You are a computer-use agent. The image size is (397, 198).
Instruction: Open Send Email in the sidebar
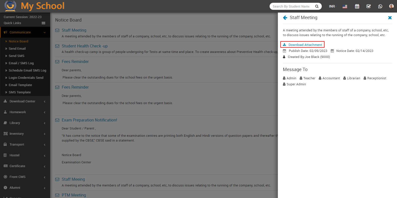17,49
